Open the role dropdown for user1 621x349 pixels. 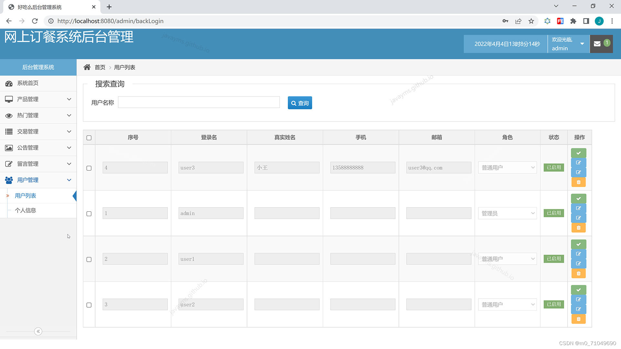(507, 259)
